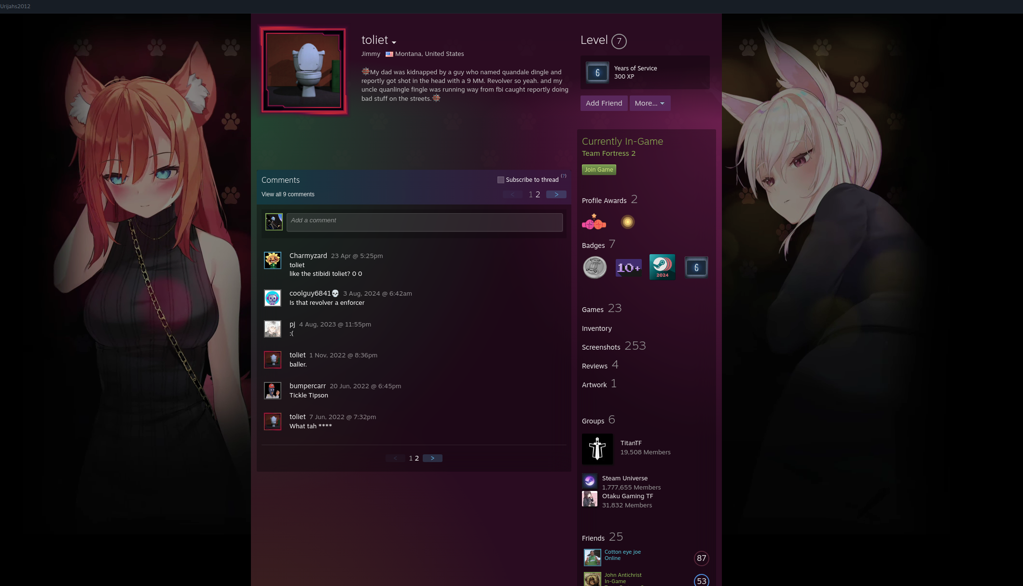Open toliet's toilet profile avatar

[304, 70]
